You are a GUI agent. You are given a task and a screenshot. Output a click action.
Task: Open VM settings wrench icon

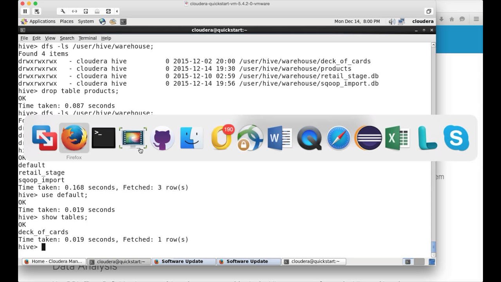[63, 11]
